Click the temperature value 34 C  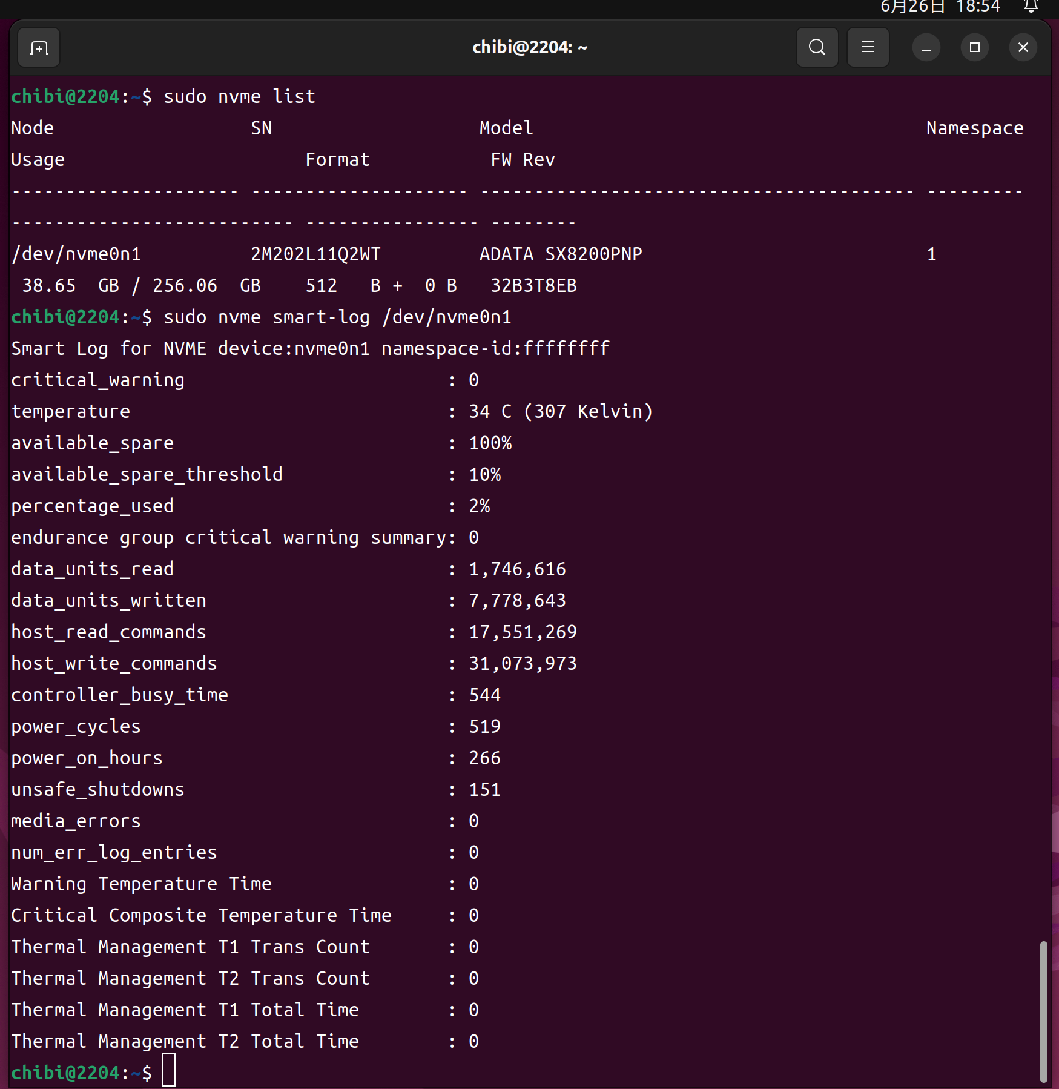pos(490,412)
